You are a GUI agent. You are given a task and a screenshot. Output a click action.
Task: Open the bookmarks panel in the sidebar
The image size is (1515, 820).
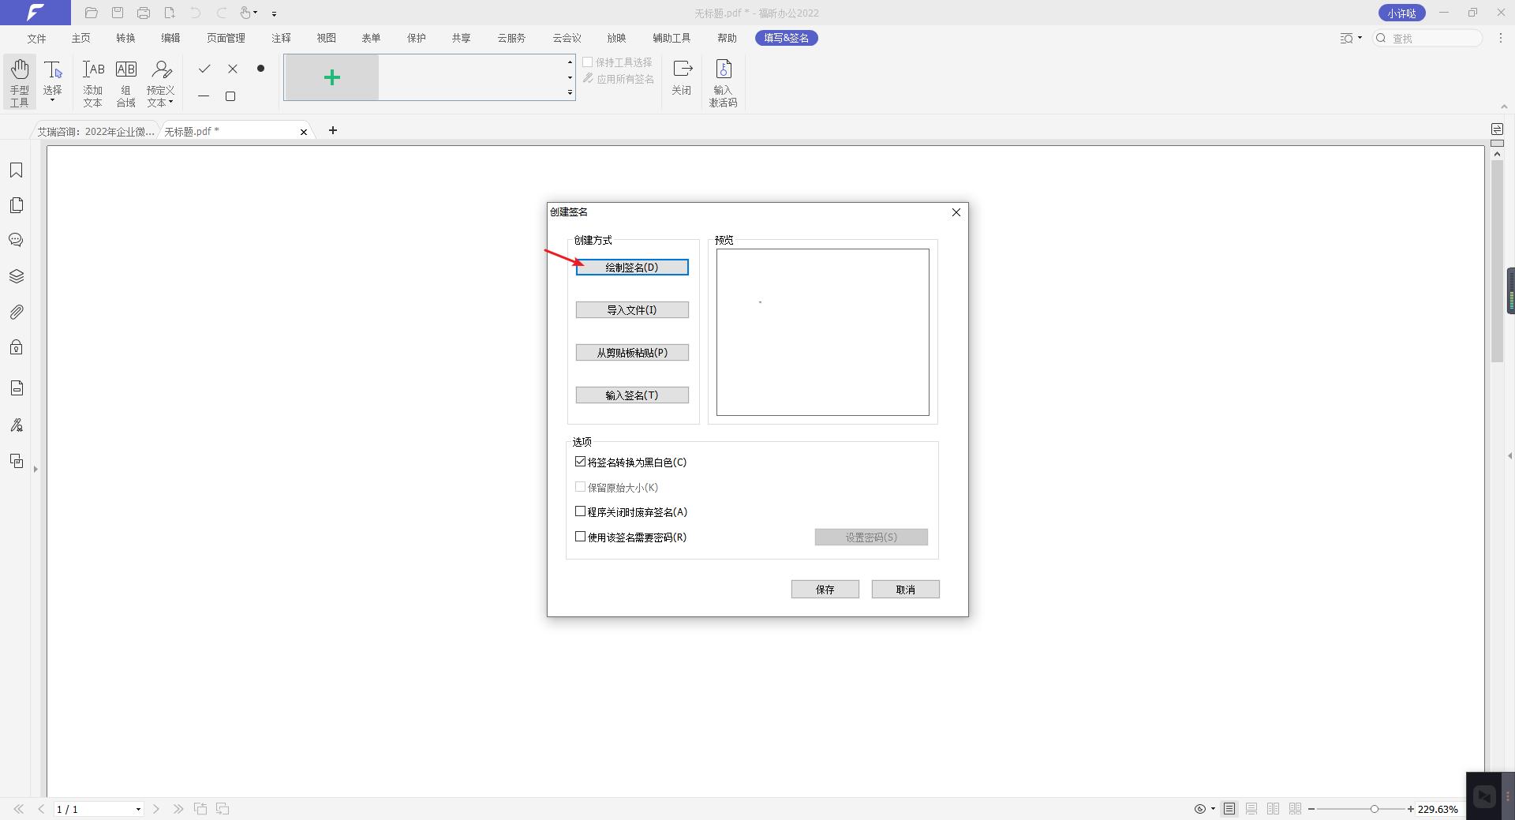pyautogui.click(x=16, y=170)
